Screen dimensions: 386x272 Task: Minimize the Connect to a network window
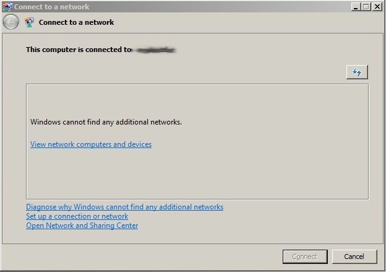(356, 7)
